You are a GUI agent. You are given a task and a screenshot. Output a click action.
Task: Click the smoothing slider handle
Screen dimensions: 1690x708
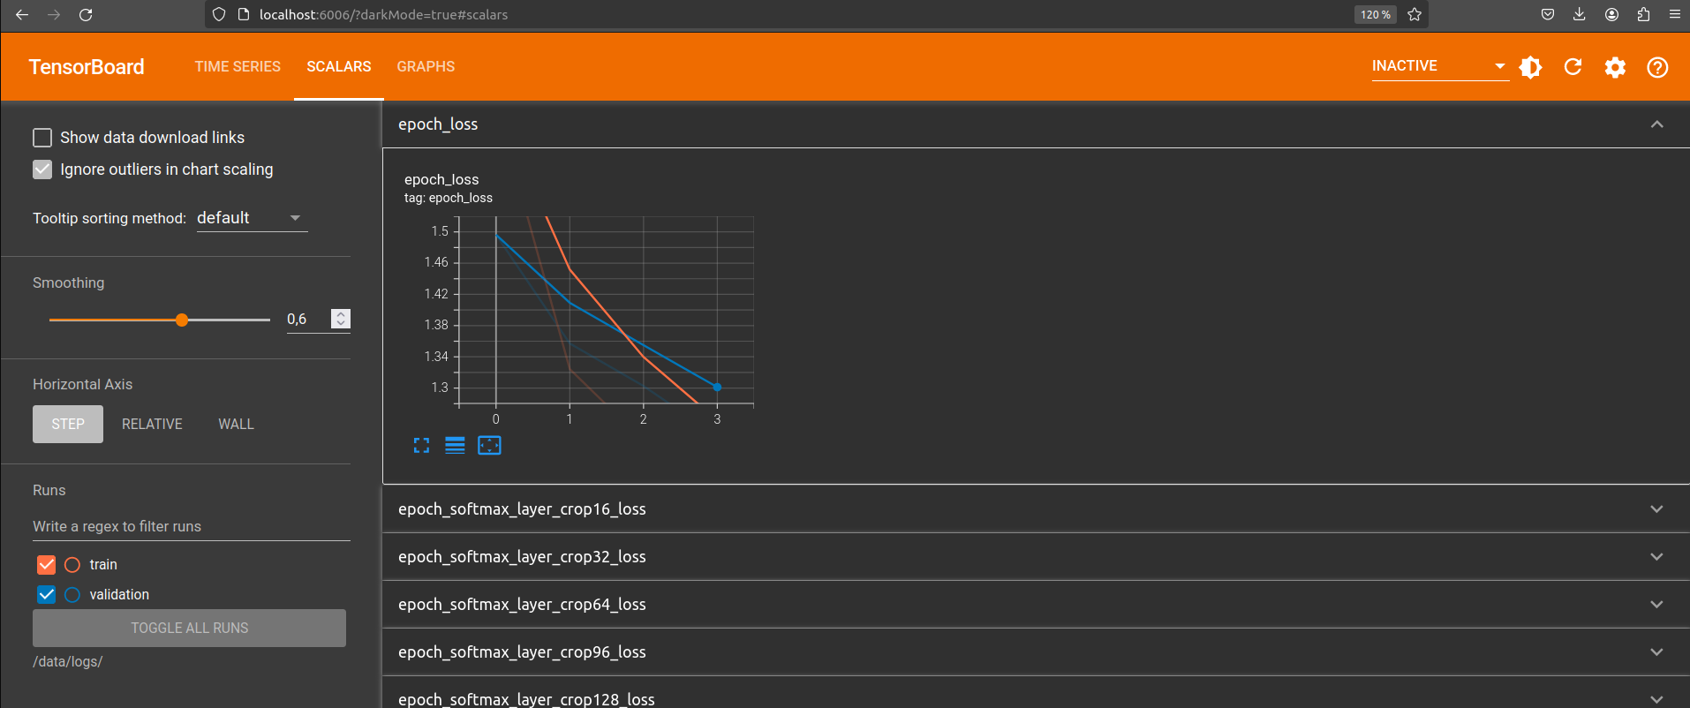pos(182,320)
